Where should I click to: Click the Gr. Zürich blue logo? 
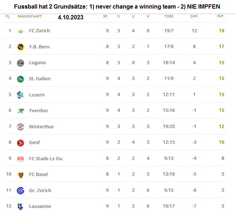(20, 190)
